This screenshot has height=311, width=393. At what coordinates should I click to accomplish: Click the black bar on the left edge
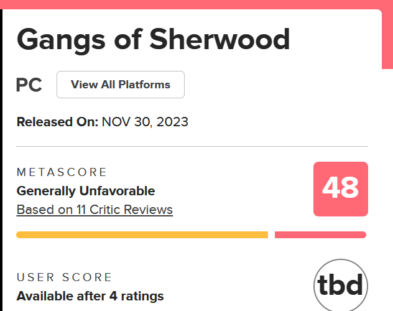click(1, 155)
